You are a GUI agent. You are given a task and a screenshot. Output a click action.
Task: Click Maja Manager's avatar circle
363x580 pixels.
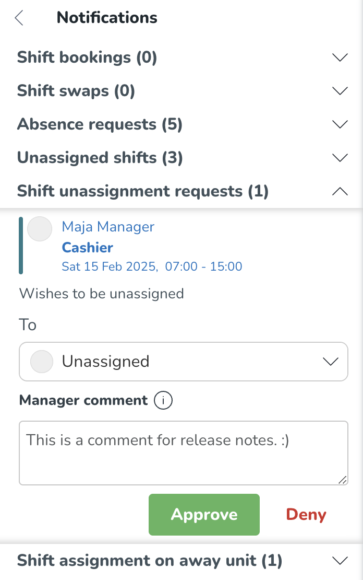tap(40, 229)
